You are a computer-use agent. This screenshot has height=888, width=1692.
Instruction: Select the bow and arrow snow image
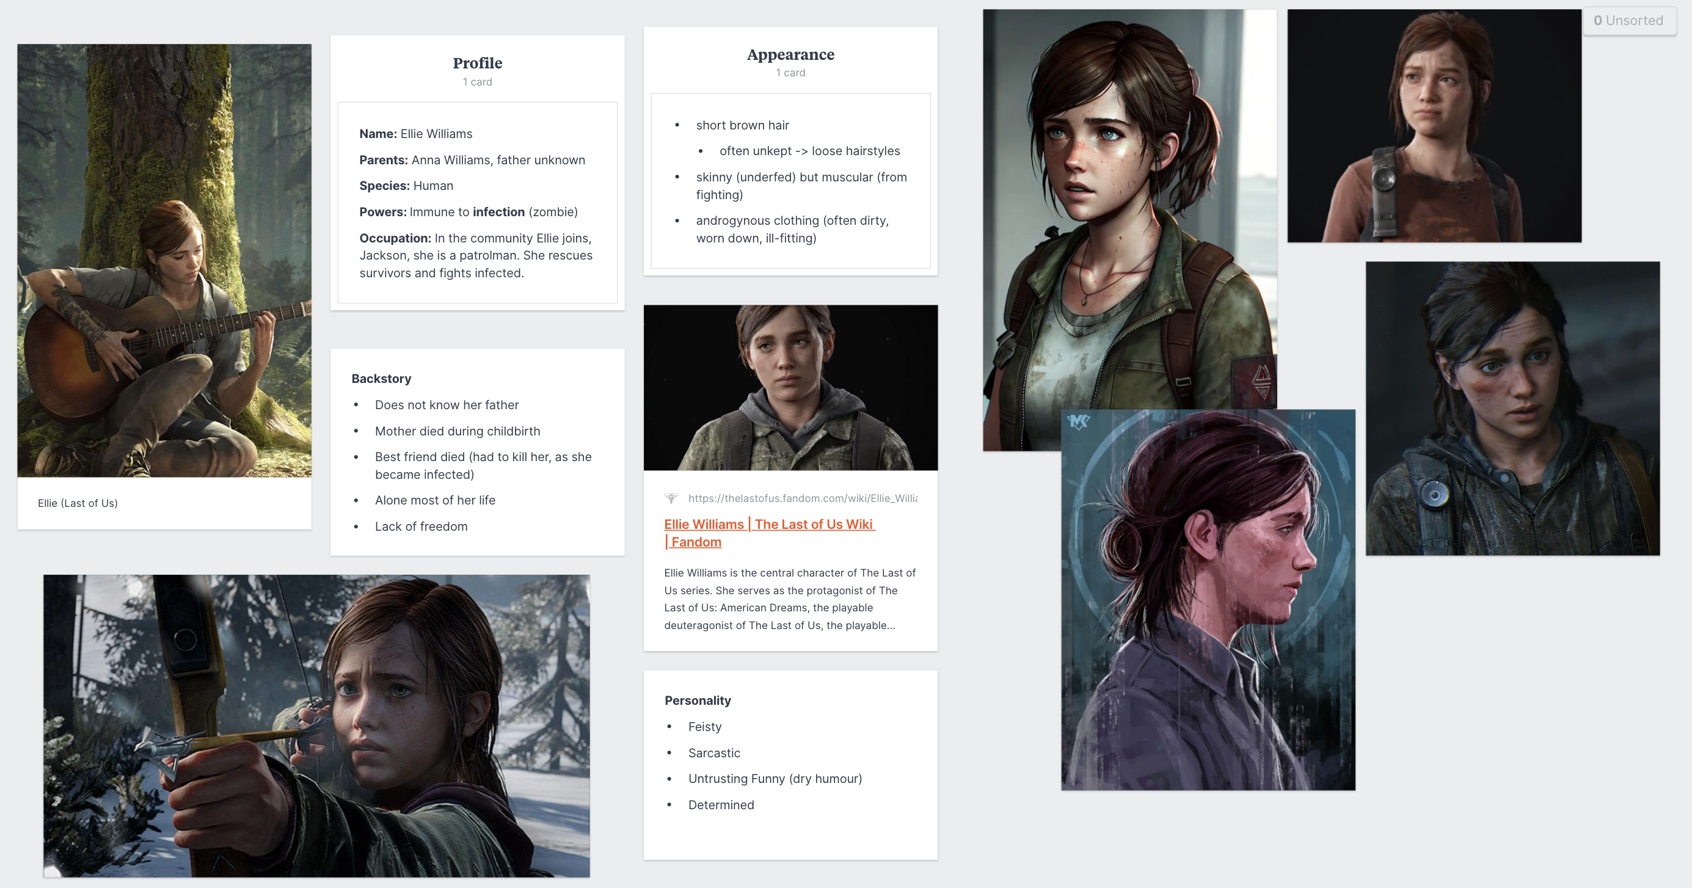pyautogui.click(x=316, y=725)
